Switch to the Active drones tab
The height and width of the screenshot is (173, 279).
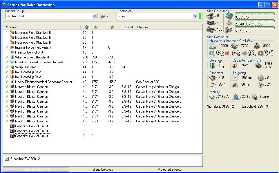(36, 170)
